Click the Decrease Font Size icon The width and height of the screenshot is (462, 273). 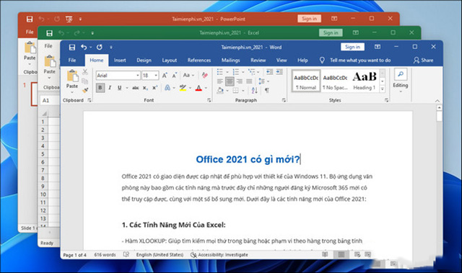click(175, 76)
